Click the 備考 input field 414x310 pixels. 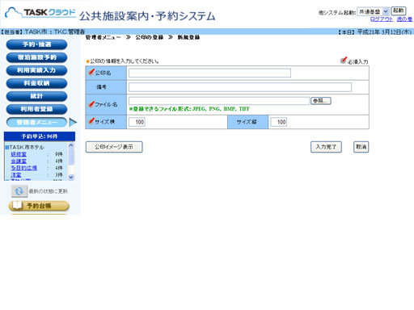click(240, 87)
